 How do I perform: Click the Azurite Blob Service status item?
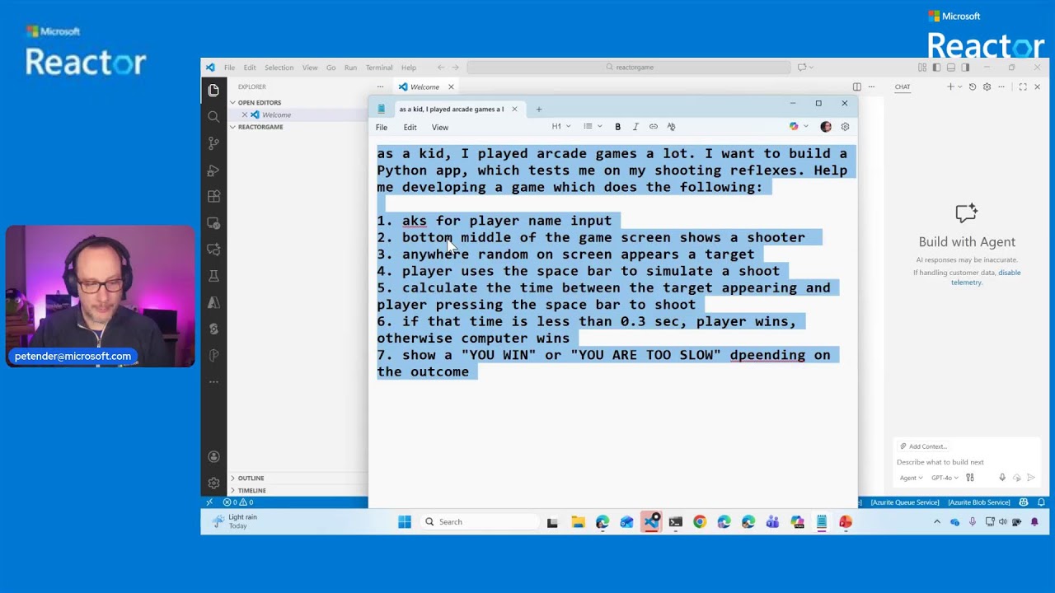(x=979, y=502)
